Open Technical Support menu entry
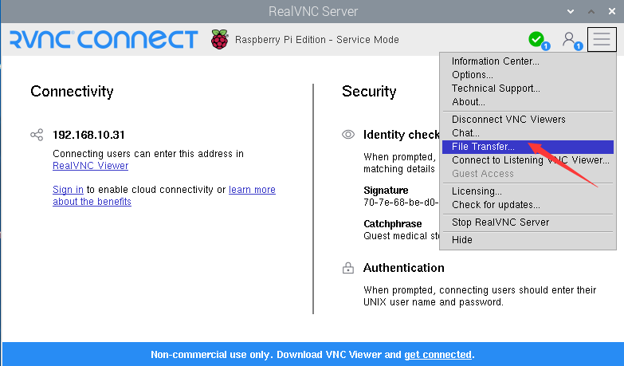Viewport: 624px width, 366px height. click(x=528, y=88)
